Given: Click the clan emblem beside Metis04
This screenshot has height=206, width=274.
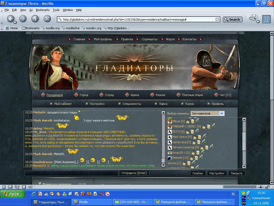Looking at the screenshot, I should (x=169, y=158).
